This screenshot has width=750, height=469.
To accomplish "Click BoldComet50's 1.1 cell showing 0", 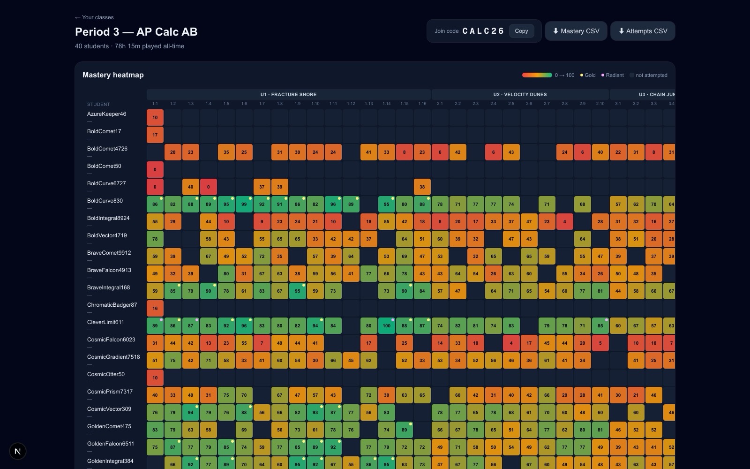I will pos(155,170).
